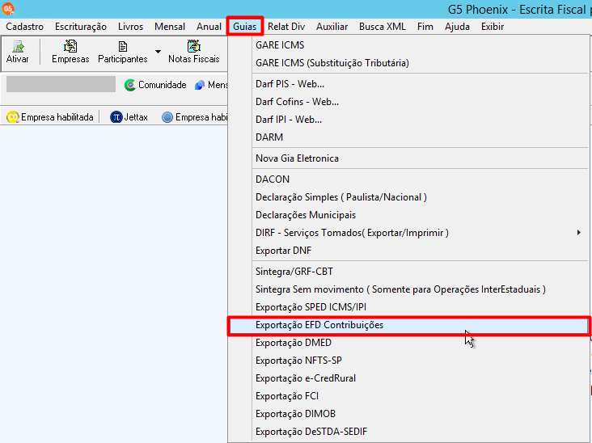Expand DIRF - Serviços Tomados submenu

(418, 233)
